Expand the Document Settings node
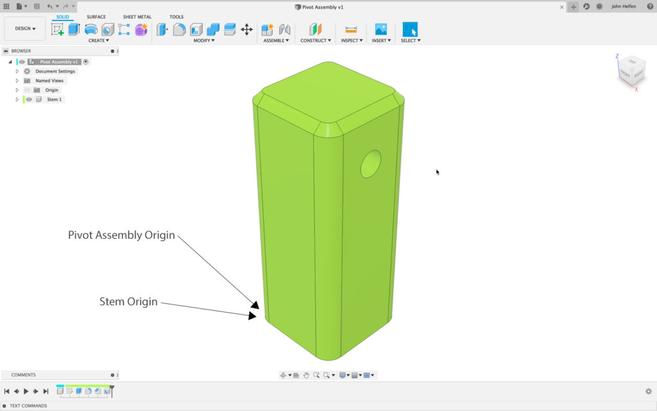This screenshot has width=657, height=411. 17,71
